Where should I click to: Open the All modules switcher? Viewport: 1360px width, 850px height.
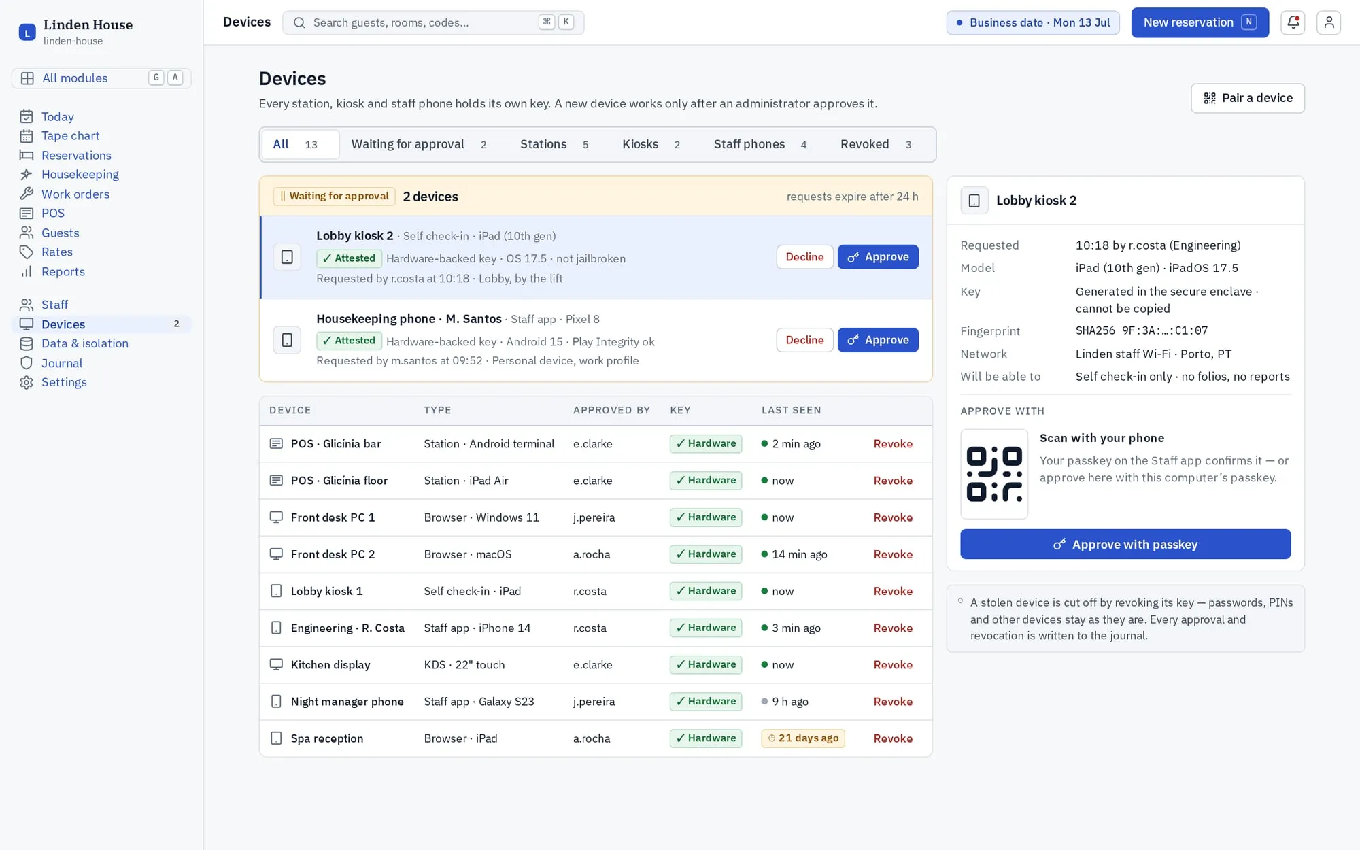coord(101,78)
